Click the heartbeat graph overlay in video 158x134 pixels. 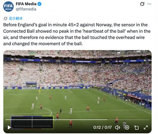(32, 122)
